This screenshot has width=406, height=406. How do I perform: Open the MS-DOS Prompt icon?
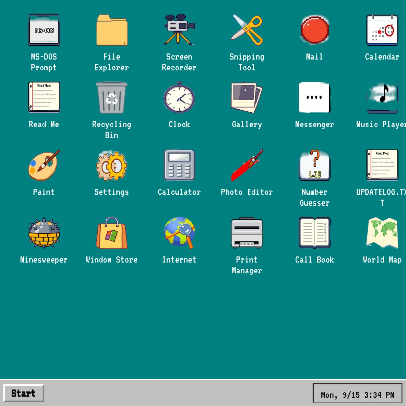pos(44,30)
